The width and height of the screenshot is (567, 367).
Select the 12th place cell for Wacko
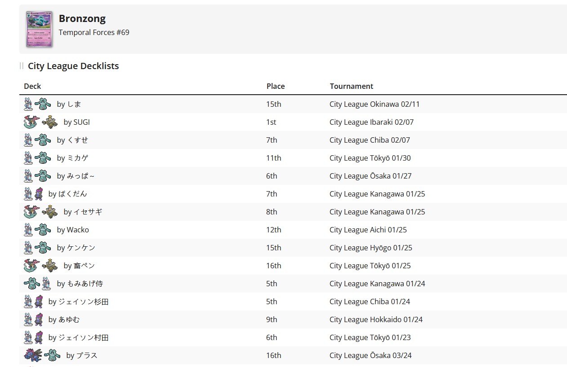coord(273,230)
